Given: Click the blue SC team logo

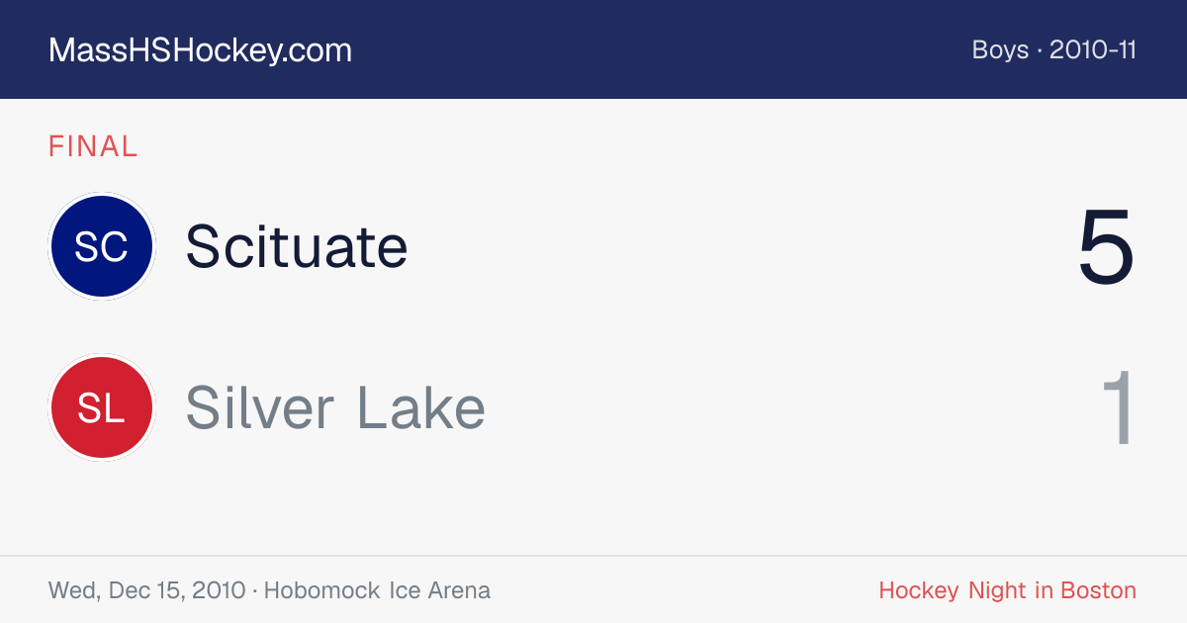Looking at the screenshot, I should pyautogui.click(x=102, y=246).
